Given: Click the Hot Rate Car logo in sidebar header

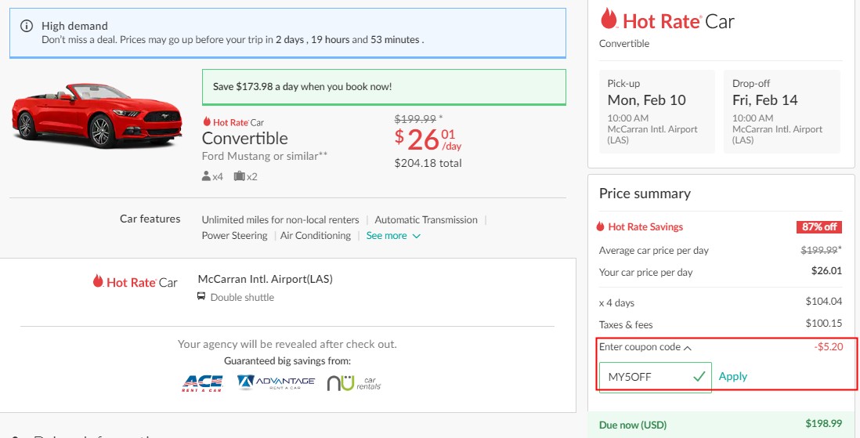Looking at the screenshot, I should point(667,20).
